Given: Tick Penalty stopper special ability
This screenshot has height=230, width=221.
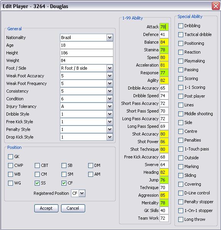Looking at the screenshot, I should pos(181,202).
